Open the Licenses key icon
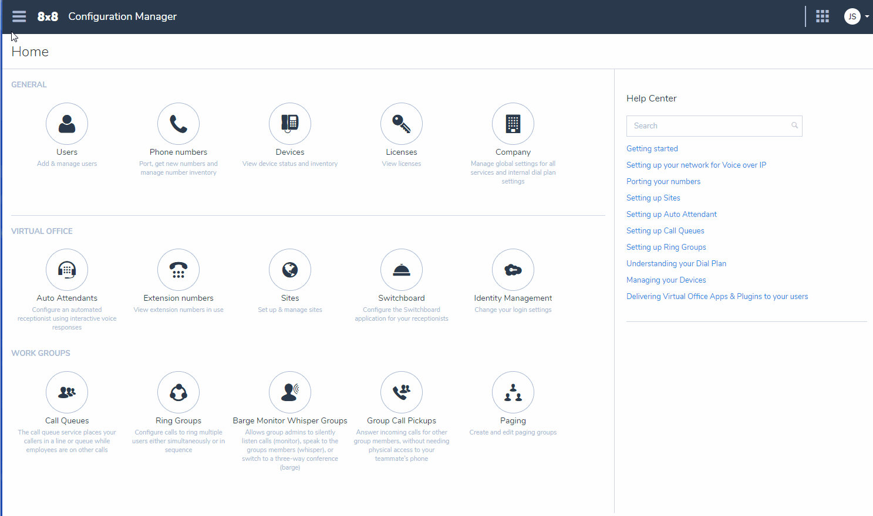 (402, 124)
